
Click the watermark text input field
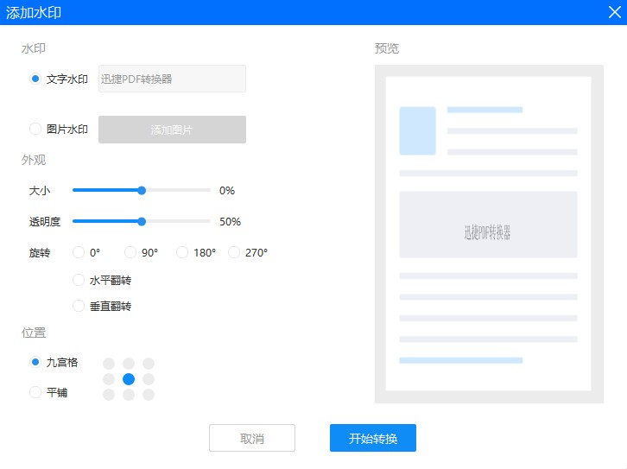pyautogui.click(x=172, y=79)
